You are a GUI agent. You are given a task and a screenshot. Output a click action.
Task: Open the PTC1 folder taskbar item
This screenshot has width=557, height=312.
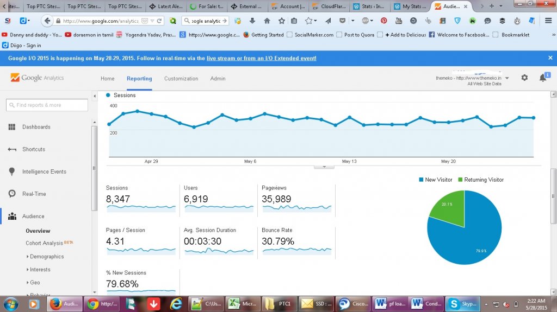tap(280, 304)
